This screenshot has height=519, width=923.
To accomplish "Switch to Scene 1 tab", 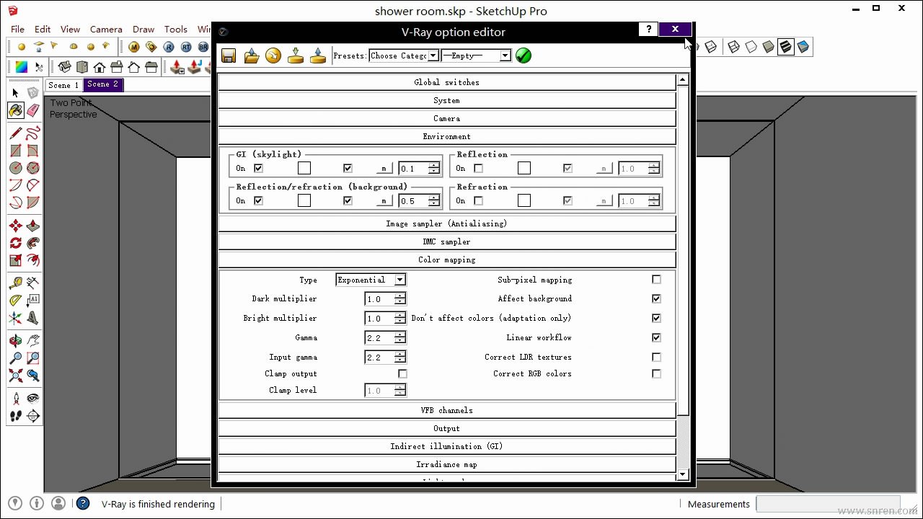I will tap(63, 85).
